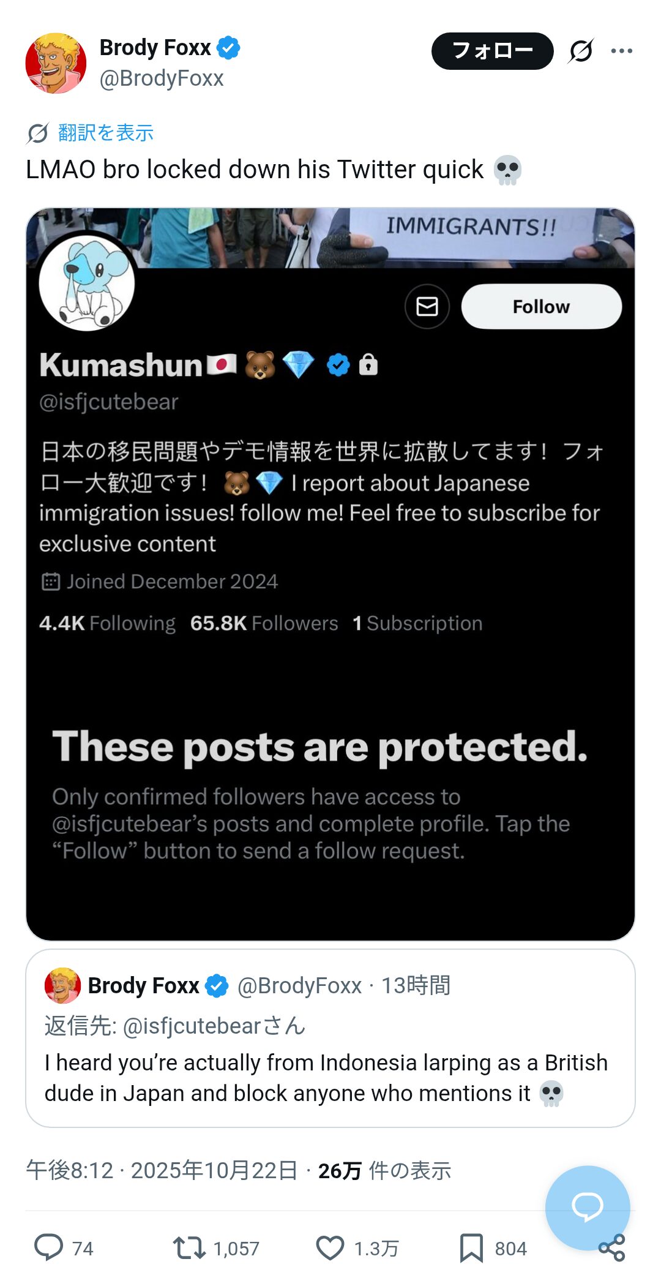Tap the reply speech bubble icon
Screen dimensions: 661x1278
pyautogui.click(x=49, y=1247)
